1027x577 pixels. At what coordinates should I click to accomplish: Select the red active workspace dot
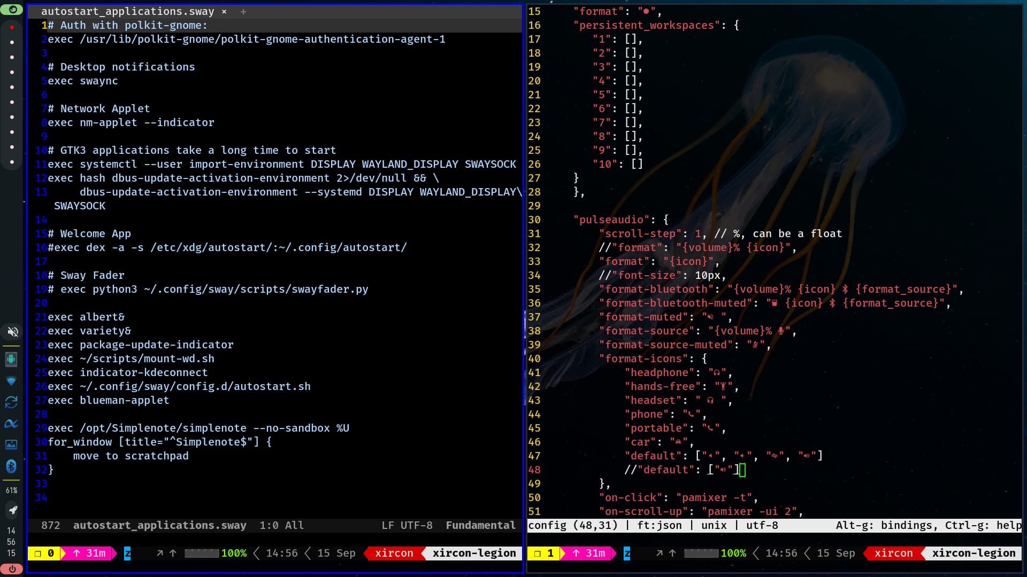pos(12,27)
